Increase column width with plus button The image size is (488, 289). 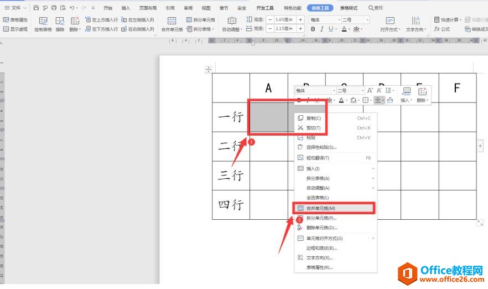click(300, 28)
